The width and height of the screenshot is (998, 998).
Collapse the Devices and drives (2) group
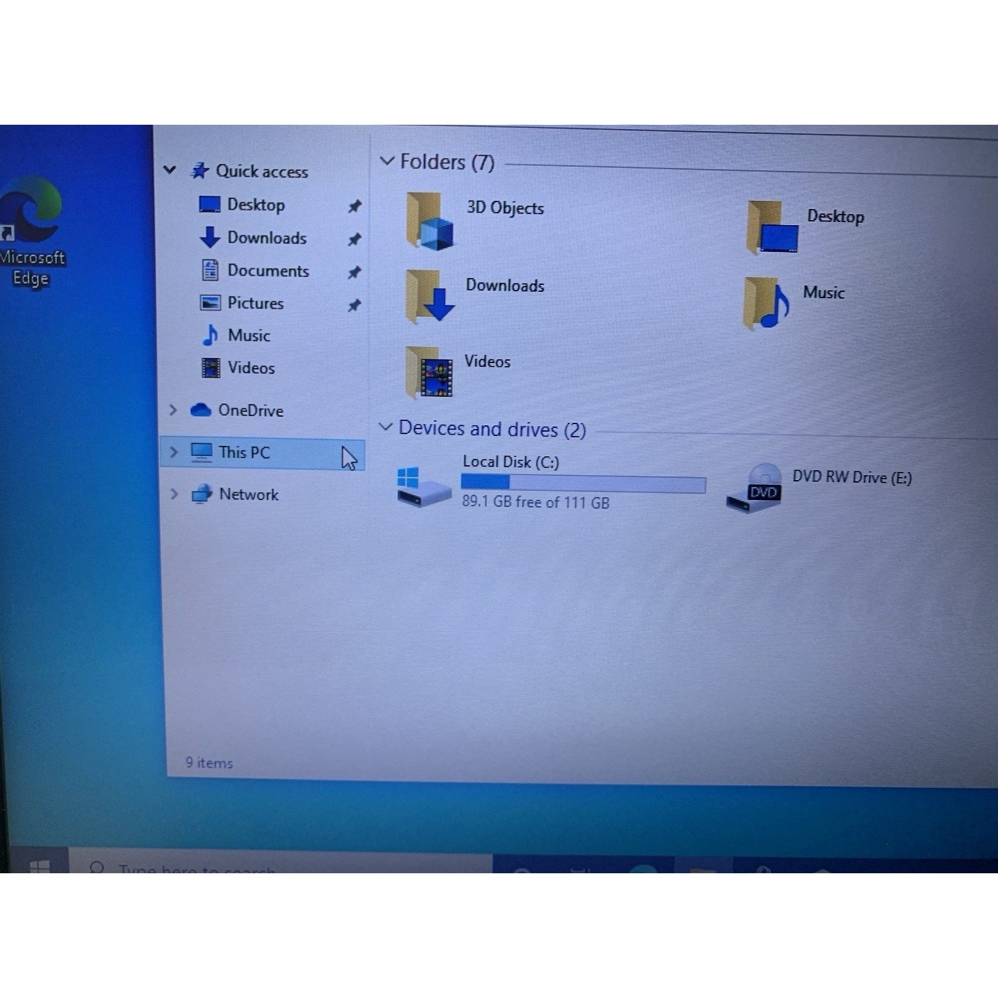point(385,427)
